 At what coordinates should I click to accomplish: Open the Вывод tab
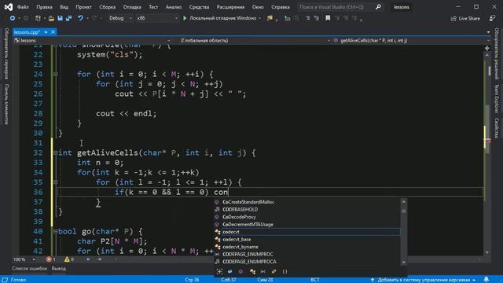point(59,269)
